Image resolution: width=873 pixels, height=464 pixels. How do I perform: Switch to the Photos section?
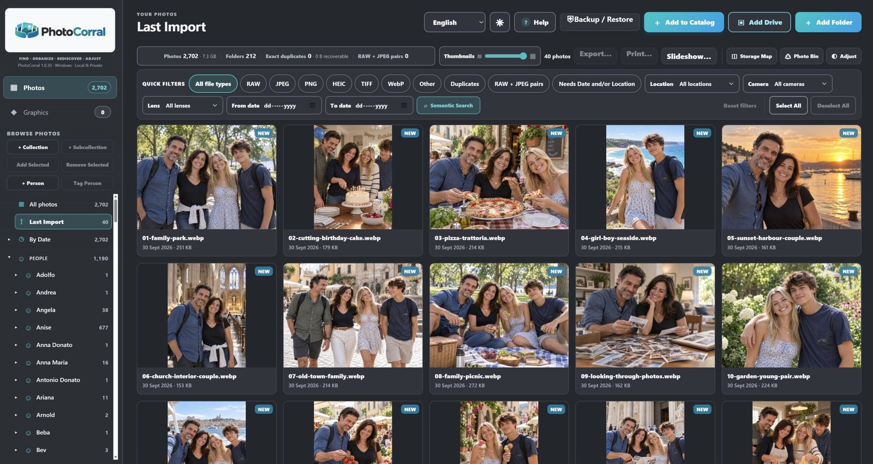60,88
